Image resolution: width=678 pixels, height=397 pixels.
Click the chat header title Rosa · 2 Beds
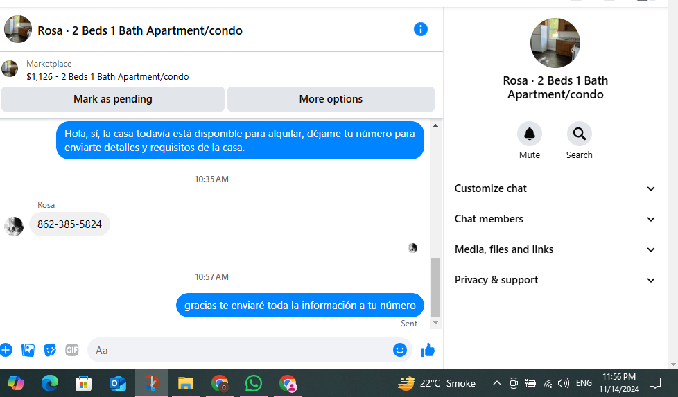click(x=139, y=30)
